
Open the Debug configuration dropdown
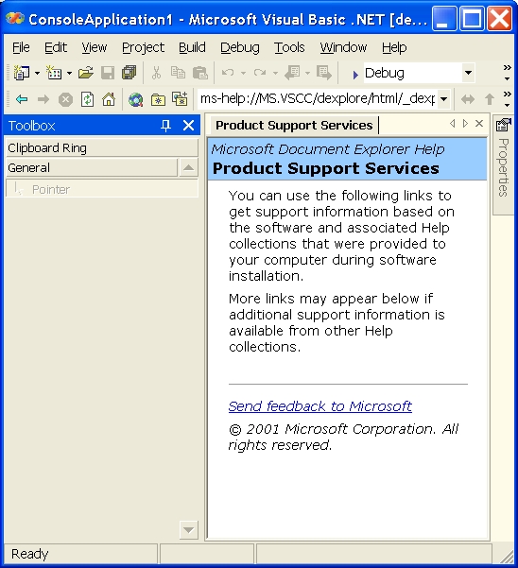468,73
